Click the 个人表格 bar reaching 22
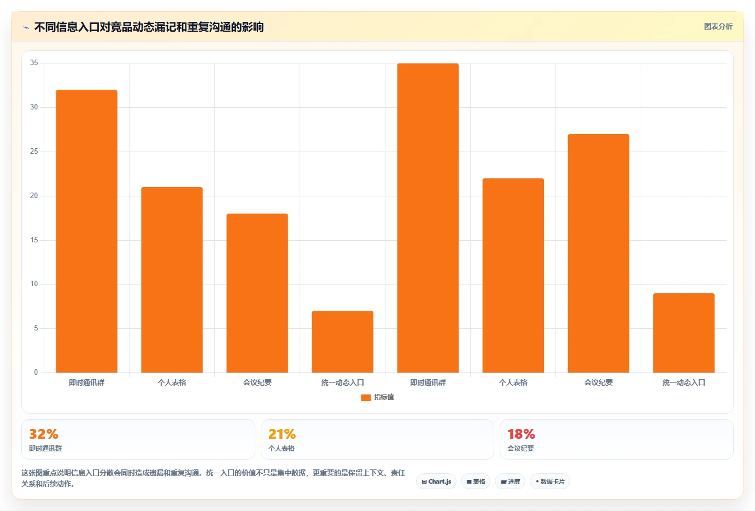755x511 pixels. click(x=513, y=275)
